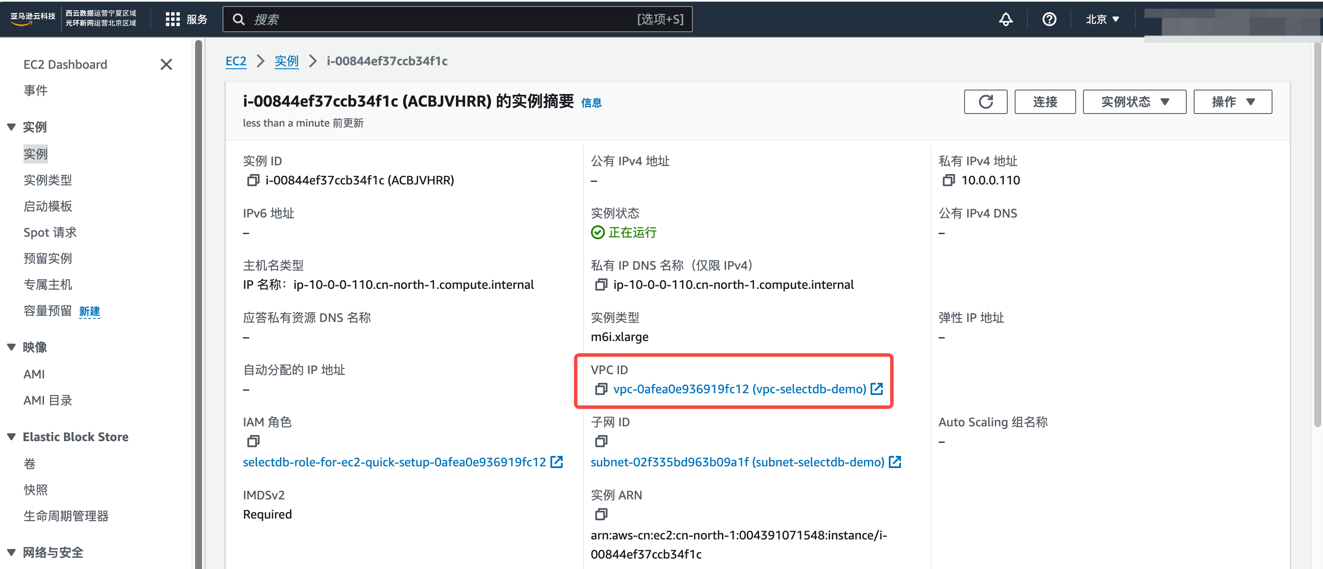This screenshot has height=569, width=1323.
Task: Click the Amazon cloud logo
Action: (x=32, y=18)
